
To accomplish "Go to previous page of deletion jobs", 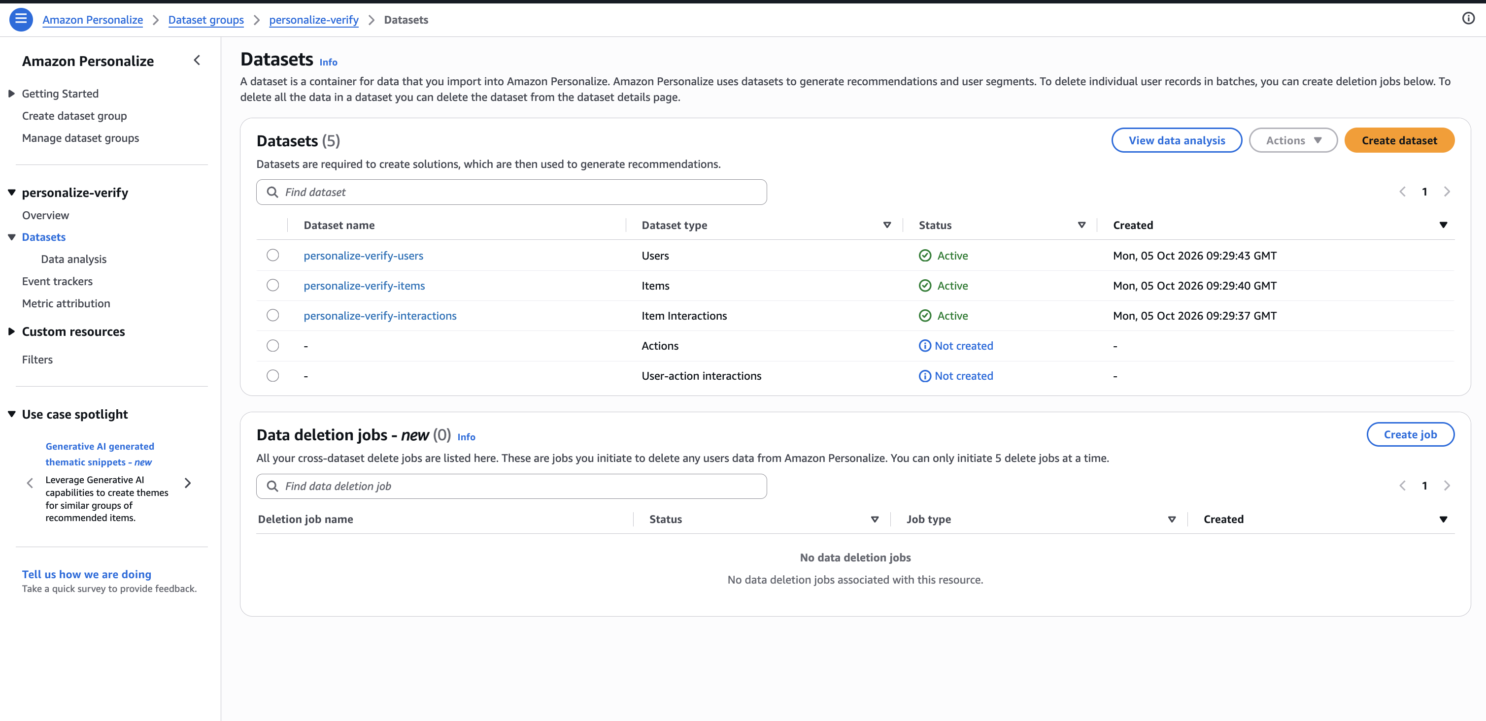I will click(1402, 486).
